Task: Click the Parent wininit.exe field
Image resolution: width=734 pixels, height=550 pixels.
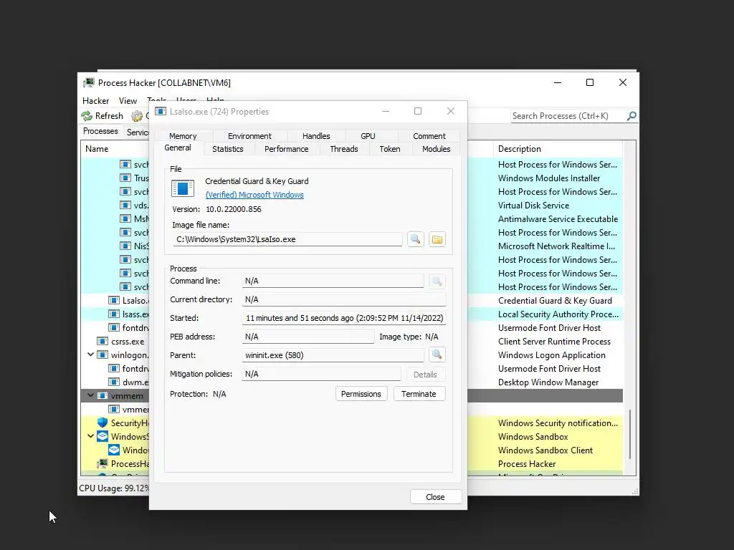Action: coord(333,355)
